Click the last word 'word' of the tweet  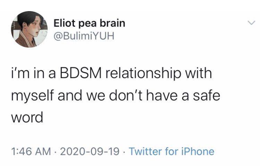(27, 117)
